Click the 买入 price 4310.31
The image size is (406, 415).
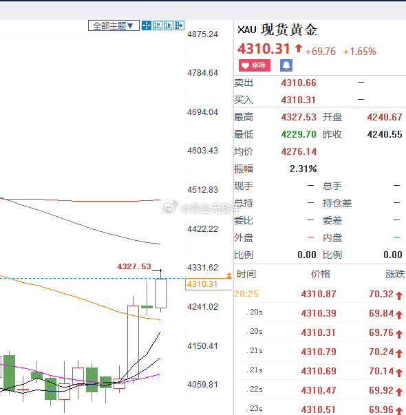coord(298,100)
